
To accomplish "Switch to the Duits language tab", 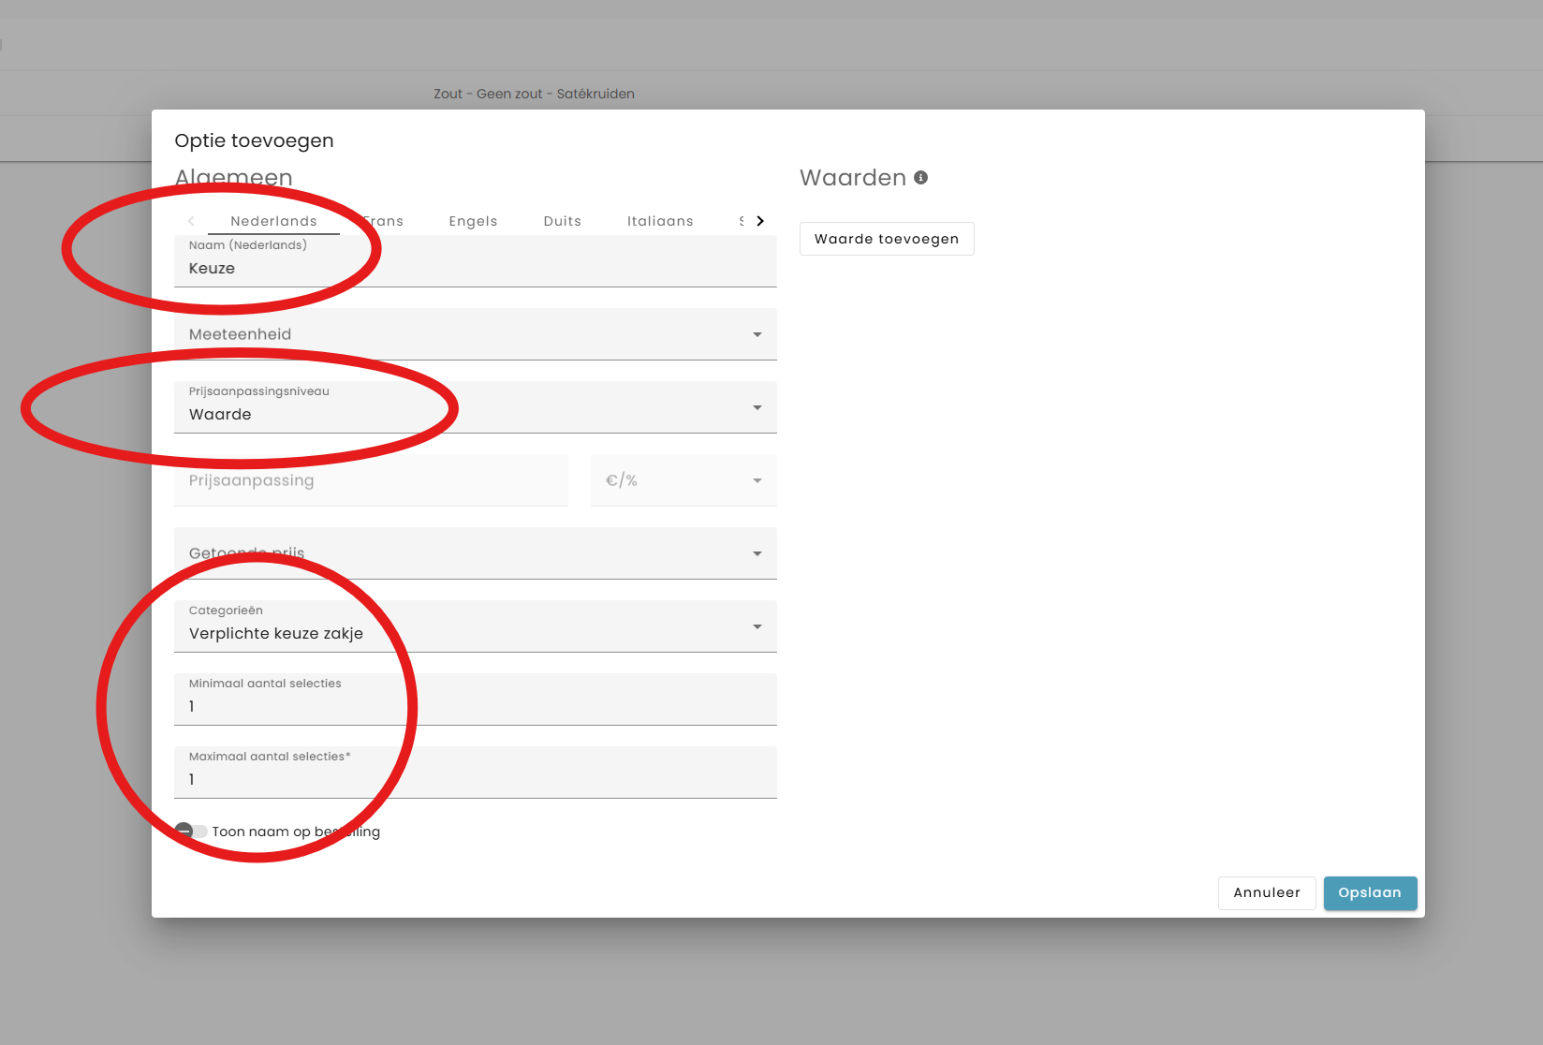I will click(562, 221).
